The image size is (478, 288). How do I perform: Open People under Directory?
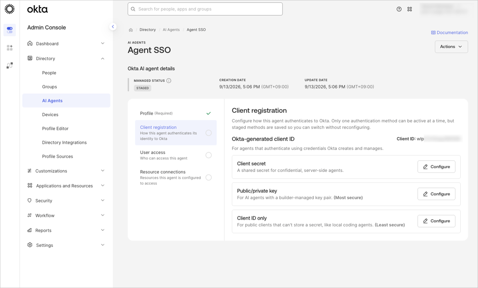point(49,73)
